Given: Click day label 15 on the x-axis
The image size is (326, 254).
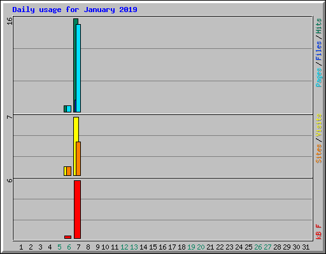Looking at the screenshot, I should (x=153, y=247).
